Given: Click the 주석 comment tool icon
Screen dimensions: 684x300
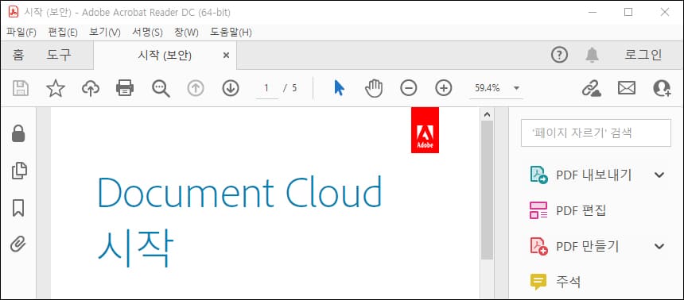Looking at the screenshot, I should pyautogui.click(x=538, y=282).
